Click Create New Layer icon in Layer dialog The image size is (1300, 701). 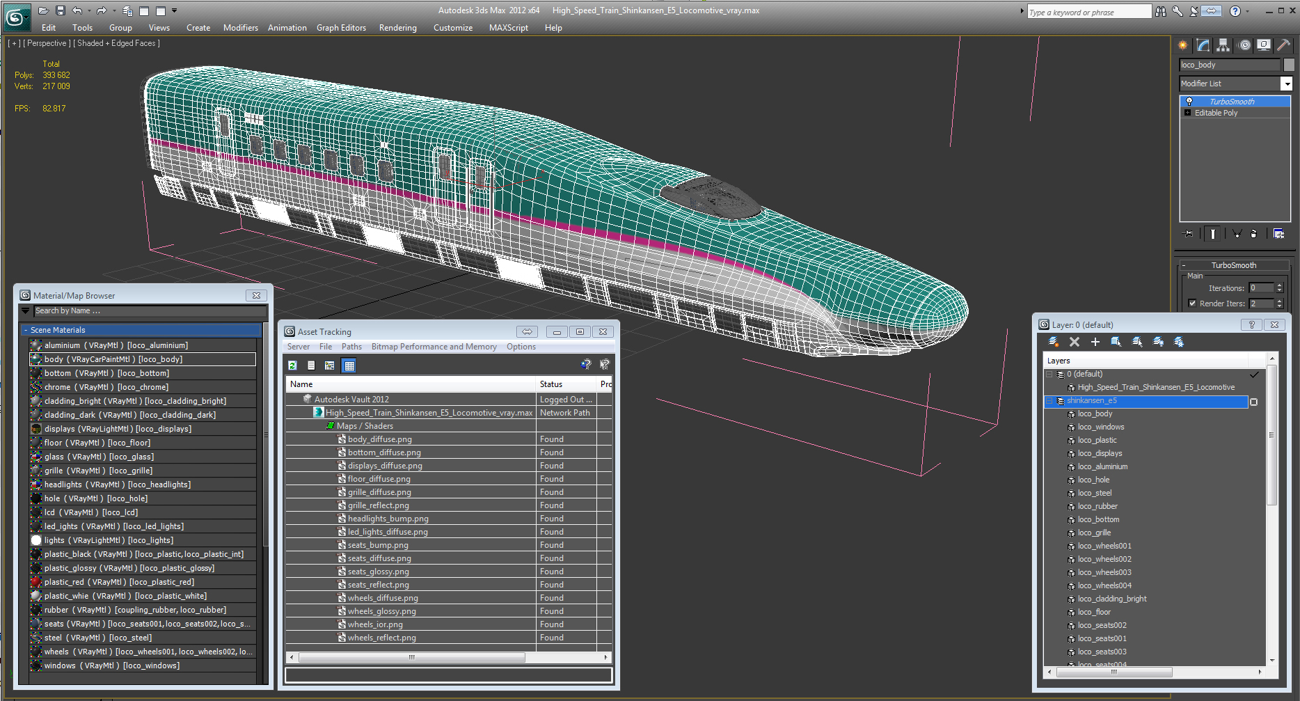(1054, 342)
